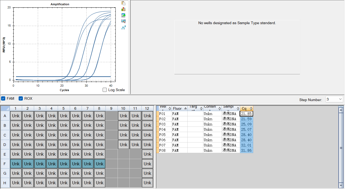Select plate row A header

(x=5, y=116)
